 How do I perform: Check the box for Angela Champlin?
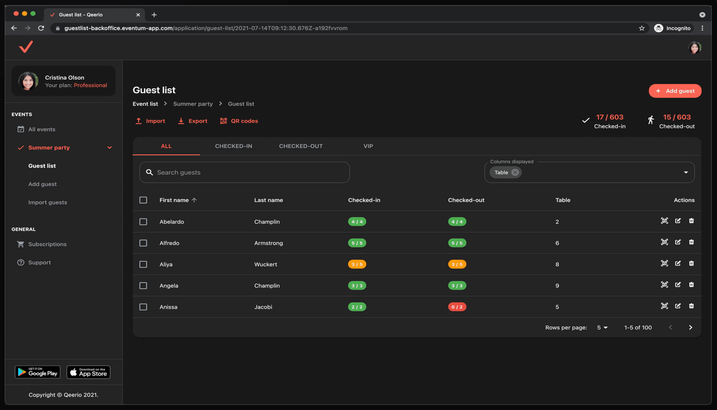pyautogui.click(x=143, y=285)
